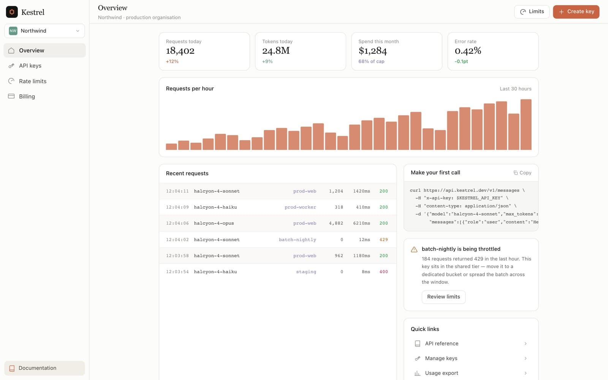Click the Usage export chevron arrow

click(x=526, y=373)
